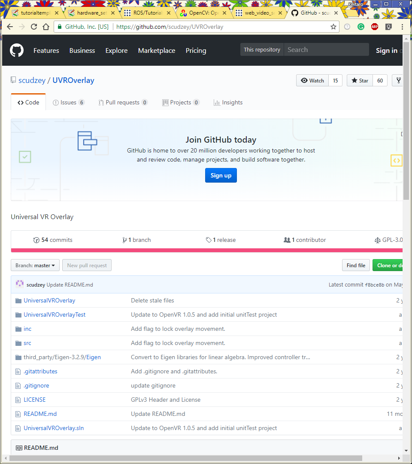Open the UniversalVROverlayTest folder
412x464 pixels.
[55, 314]
